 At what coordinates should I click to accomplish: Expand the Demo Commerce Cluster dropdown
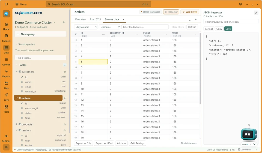pos(54,22)
